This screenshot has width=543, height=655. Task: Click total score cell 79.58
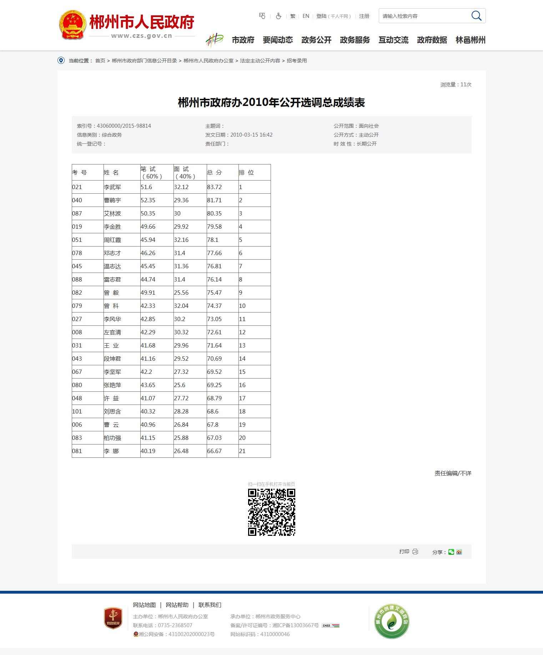coord(214,227)
